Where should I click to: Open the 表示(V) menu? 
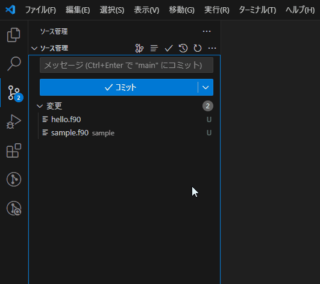click(x=146, y=10)
